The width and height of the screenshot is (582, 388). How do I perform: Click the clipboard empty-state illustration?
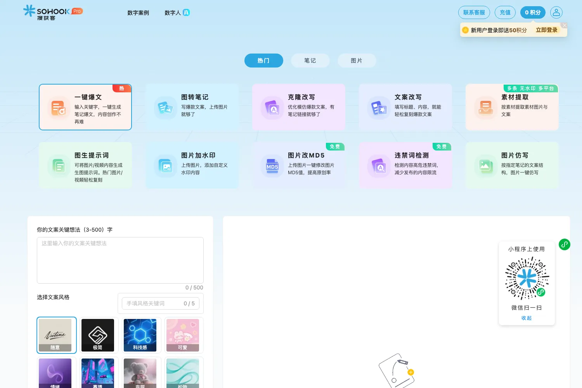click(397, 371)
